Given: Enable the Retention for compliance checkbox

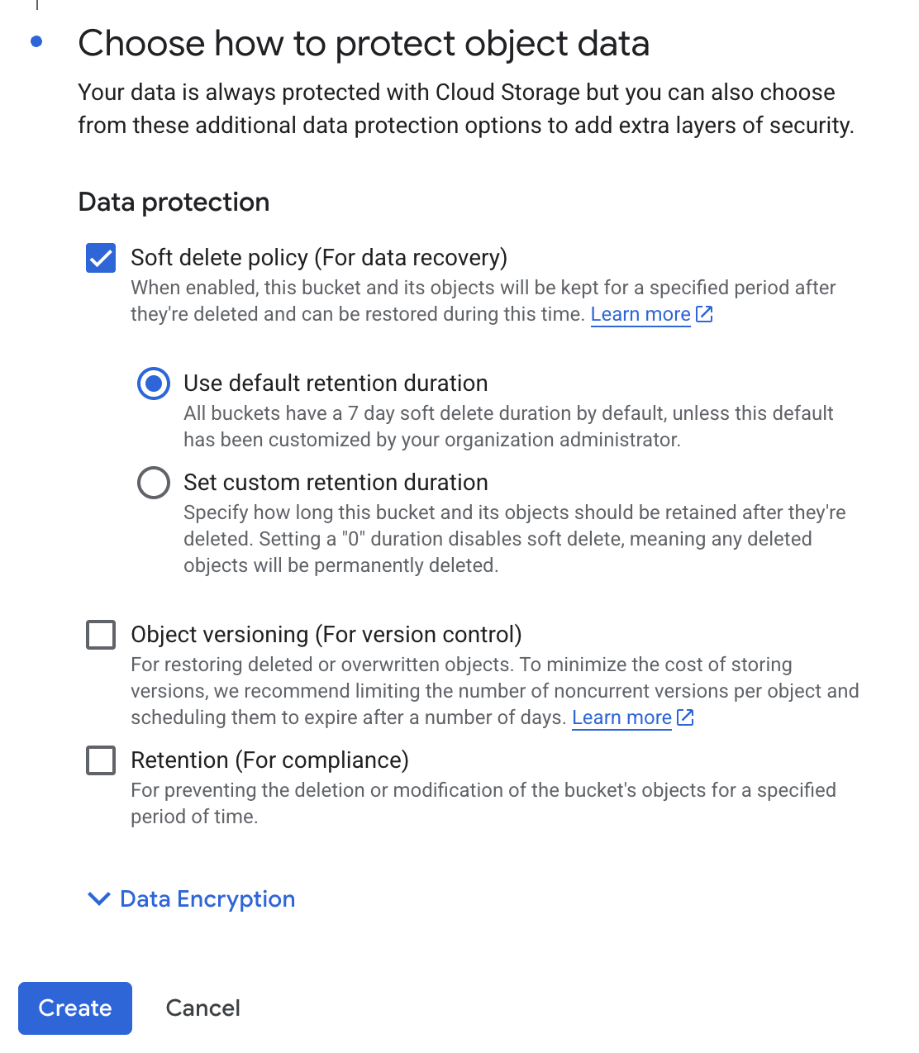Looking at the screenshot, I should 101,760.
